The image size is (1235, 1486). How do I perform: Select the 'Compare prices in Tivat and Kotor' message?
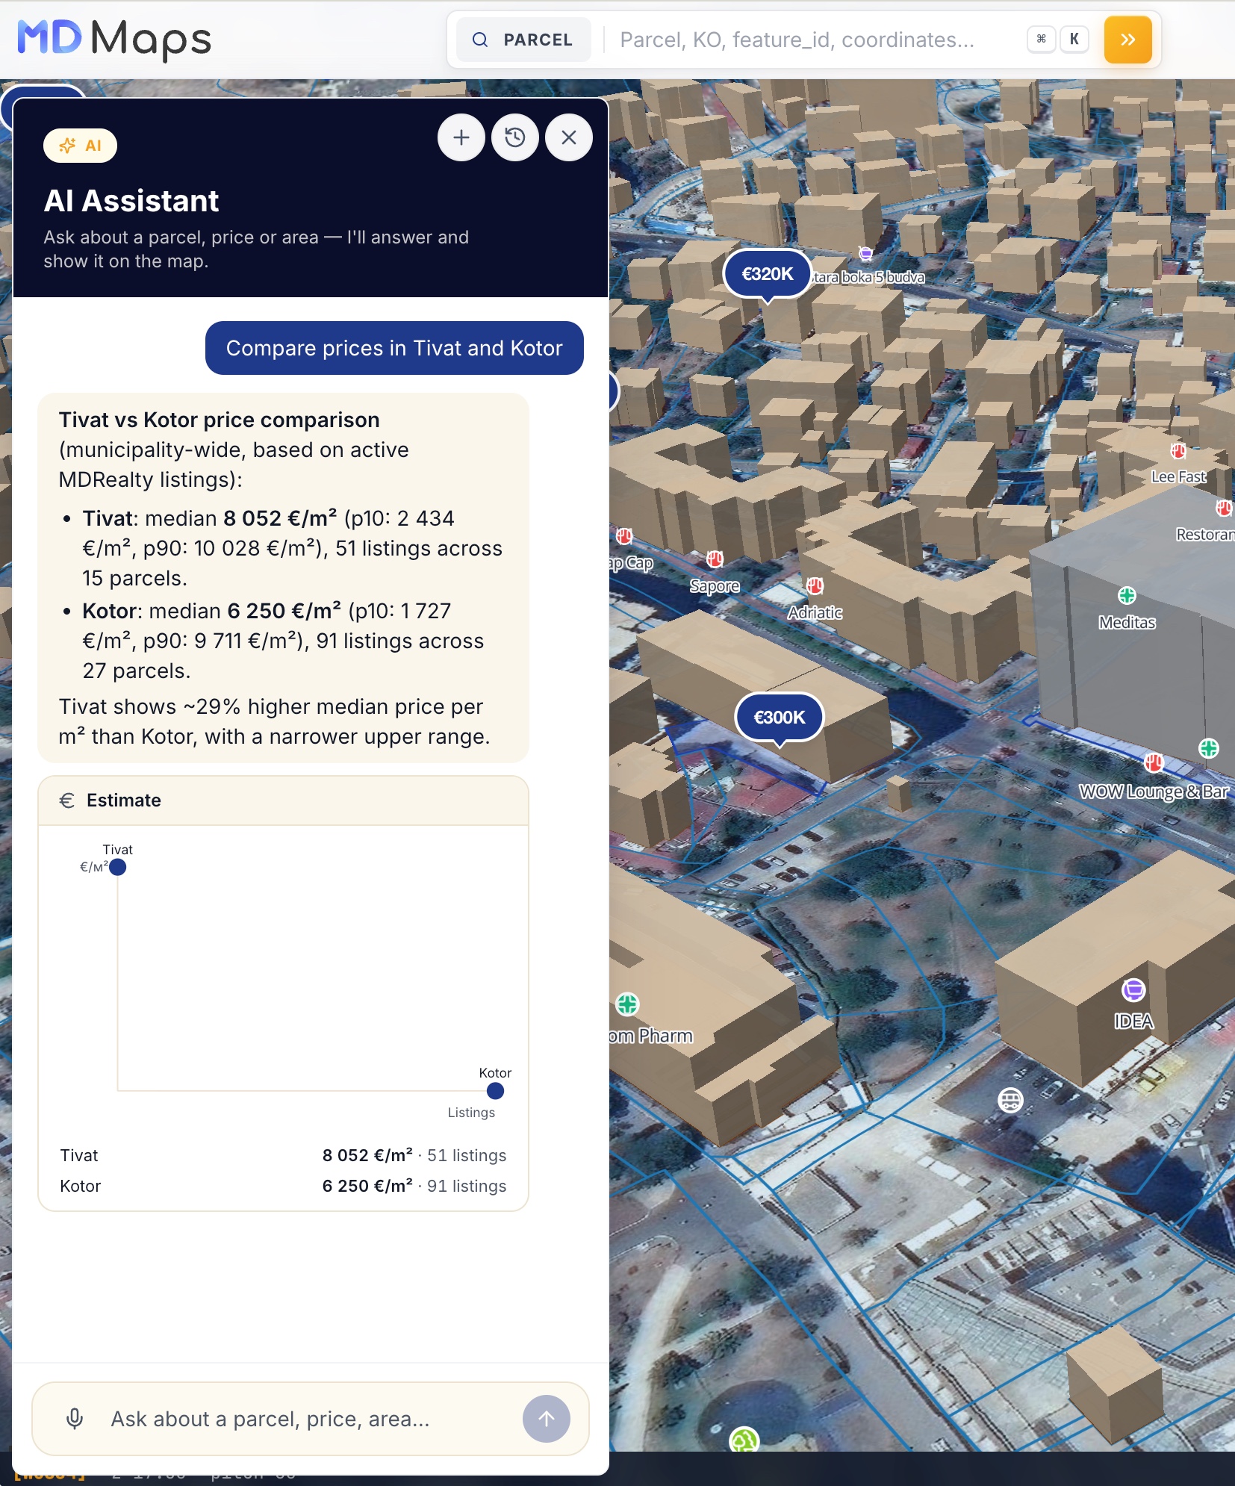coord(394,348)
